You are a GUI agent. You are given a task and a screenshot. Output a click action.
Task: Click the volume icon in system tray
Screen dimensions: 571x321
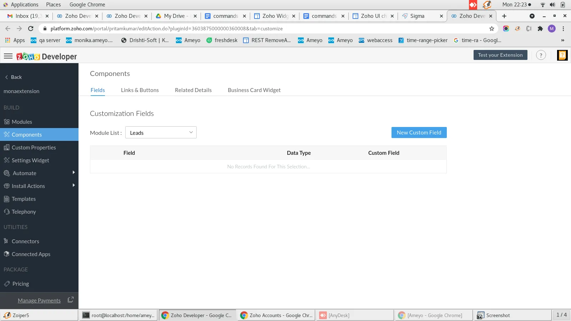tap(552, 5)
